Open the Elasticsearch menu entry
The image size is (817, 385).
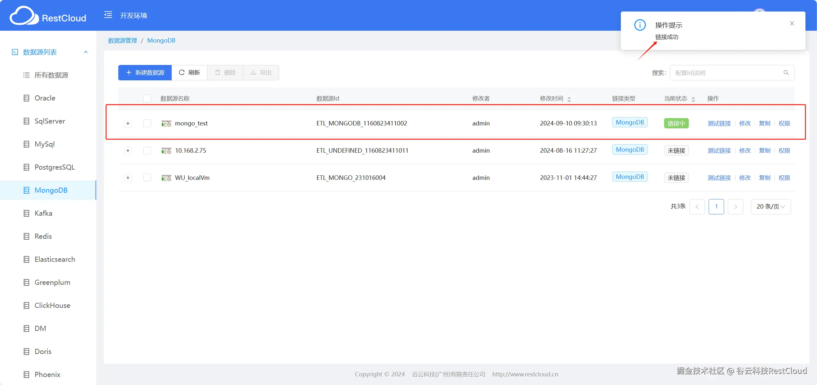tap(48, 259)
